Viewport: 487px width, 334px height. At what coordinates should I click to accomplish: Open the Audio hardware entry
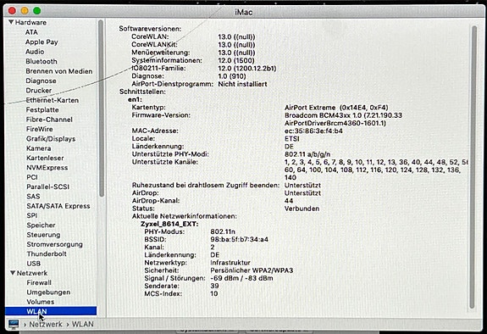35,52
